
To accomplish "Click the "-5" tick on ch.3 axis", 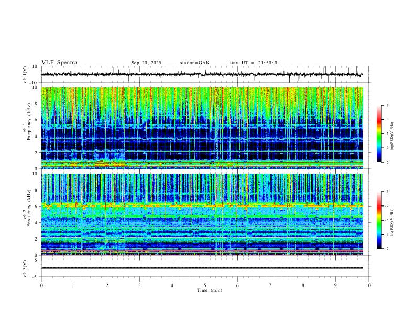I will click(35, 277).
